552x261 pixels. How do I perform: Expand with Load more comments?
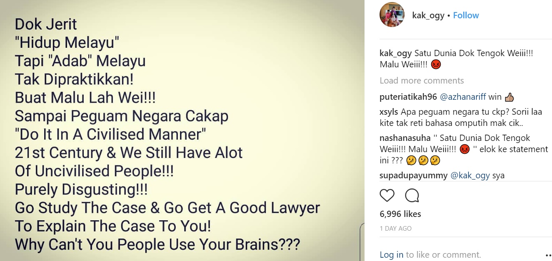tap(422, 81)
